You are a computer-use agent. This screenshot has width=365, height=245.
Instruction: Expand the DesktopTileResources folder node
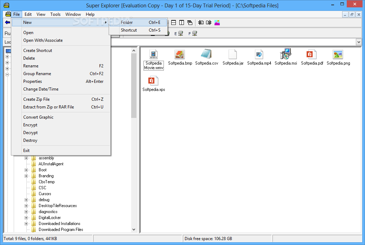coord(26,206)
